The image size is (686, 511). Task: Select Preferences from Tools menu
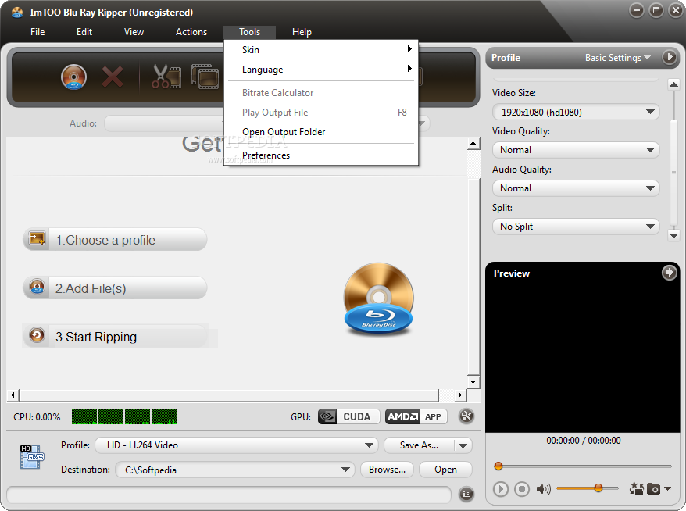coord(321,155)
